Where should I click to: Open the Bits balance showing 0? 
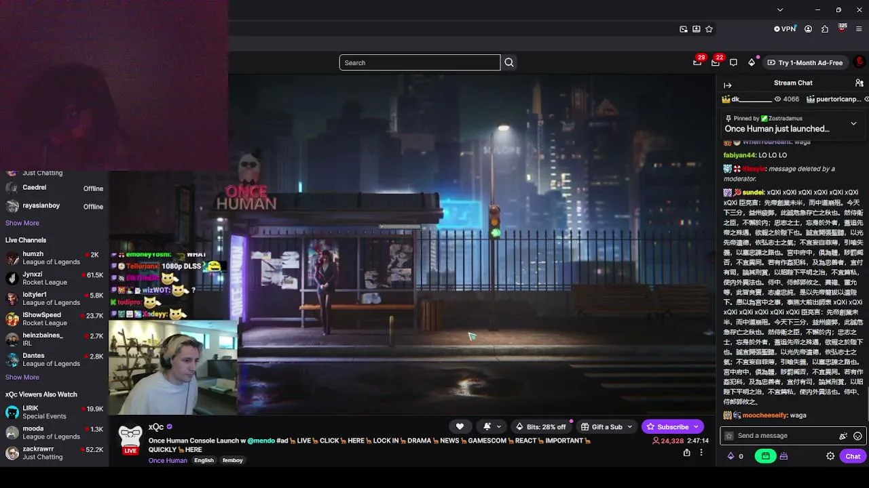735,456
